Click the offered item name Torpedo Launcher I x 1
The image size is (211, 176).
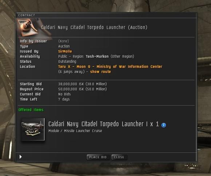tap(103, 124)
